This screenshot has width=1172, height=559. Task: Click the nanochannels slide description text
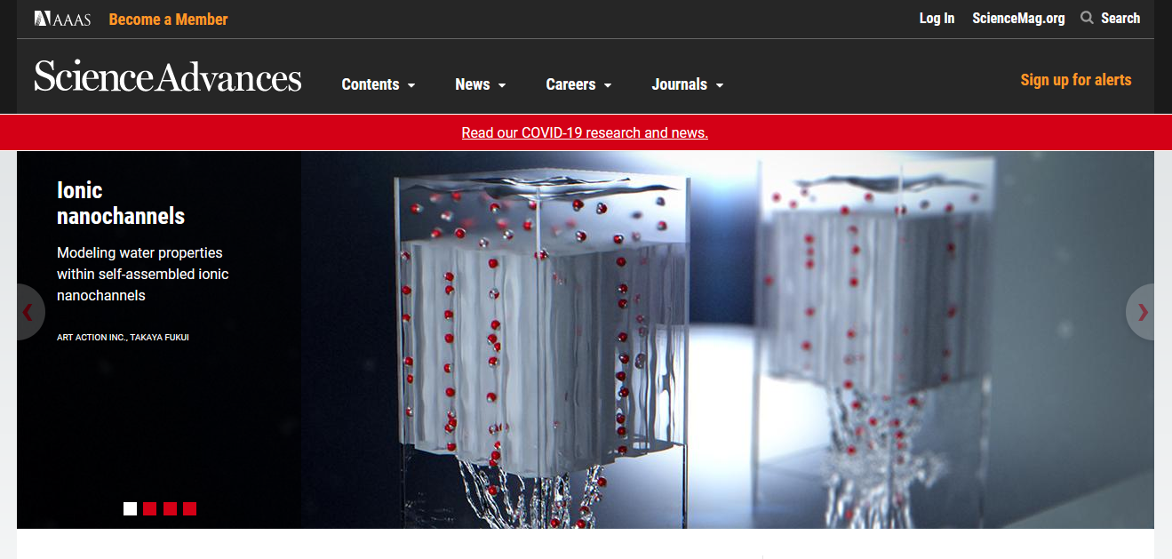point(143,274)
